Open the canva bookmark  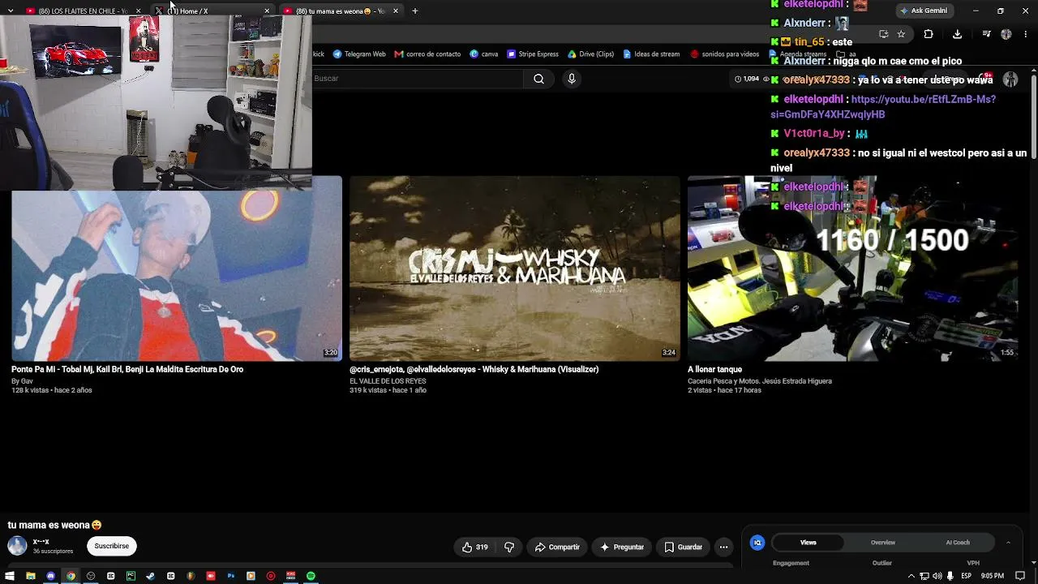pyautogui.click(x=484, y=54)
